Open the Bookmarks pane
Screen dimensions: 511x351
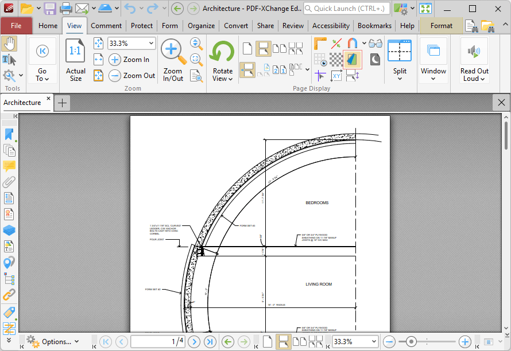coord(9,134)
